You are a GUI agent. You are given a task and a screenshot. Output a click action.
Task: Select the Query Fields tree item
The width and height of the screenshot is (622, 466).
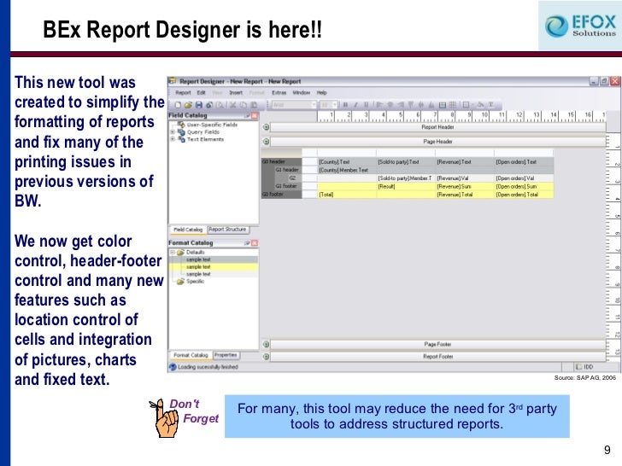(x=203, y=132)
